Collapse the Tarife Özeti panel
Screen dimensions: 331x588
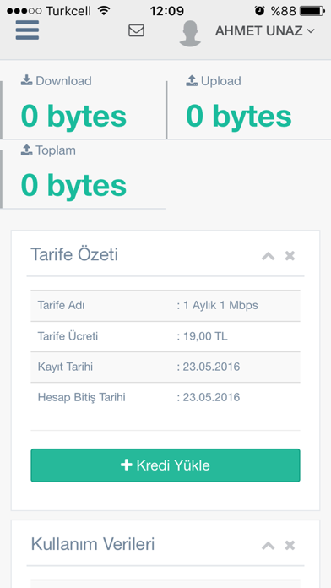(x=268, y=256)
